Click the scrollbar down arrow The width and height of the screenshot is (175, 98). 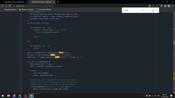tap(174, 93)
